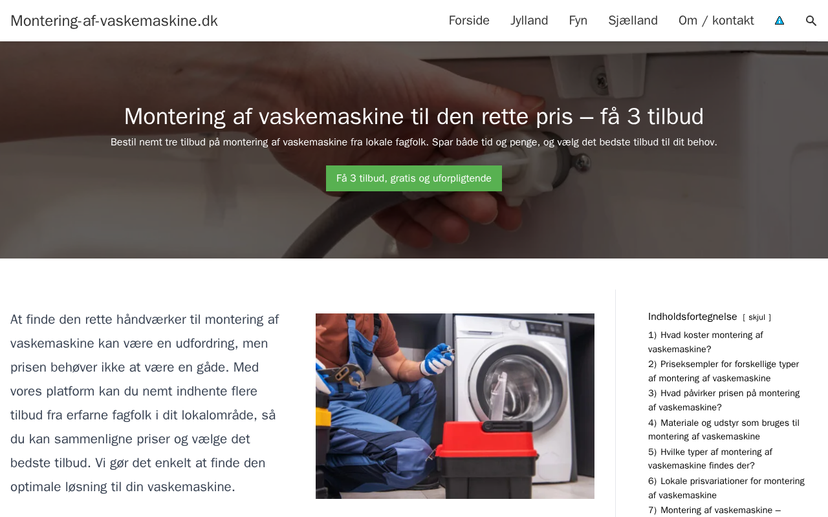Image resolution: width=828 pixels, height=517 pixels.
Task: Click the Montering-af-vaskemaskine.dk site title
Action: coord(114,21)
